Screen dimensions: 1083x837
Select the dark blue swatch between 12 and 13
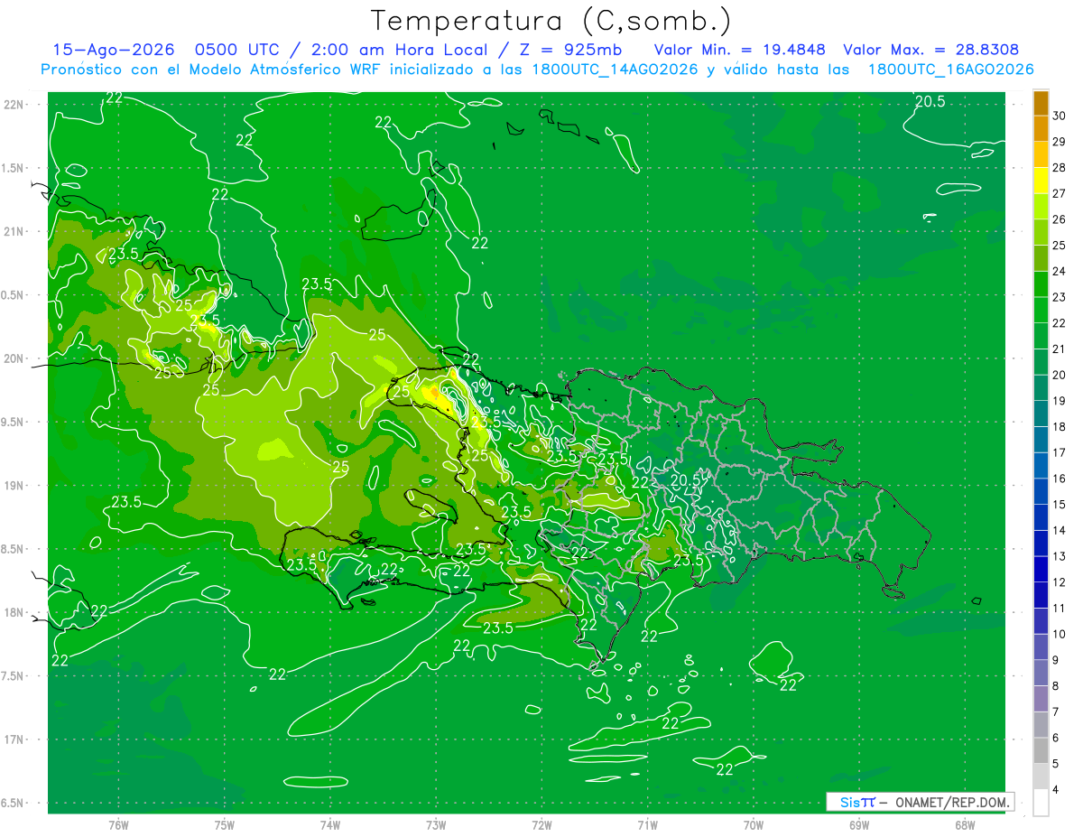tap(1041, 570)
